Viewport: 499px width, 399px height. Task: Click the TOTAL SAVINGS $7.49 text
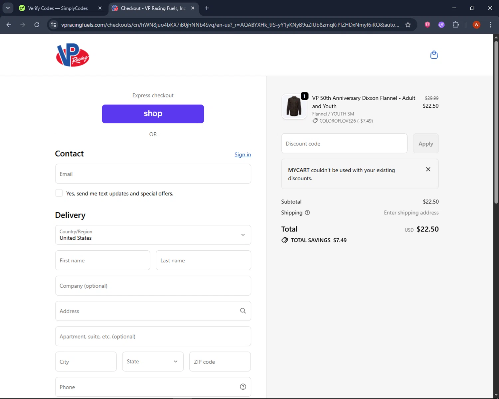(x=319, y=240)
